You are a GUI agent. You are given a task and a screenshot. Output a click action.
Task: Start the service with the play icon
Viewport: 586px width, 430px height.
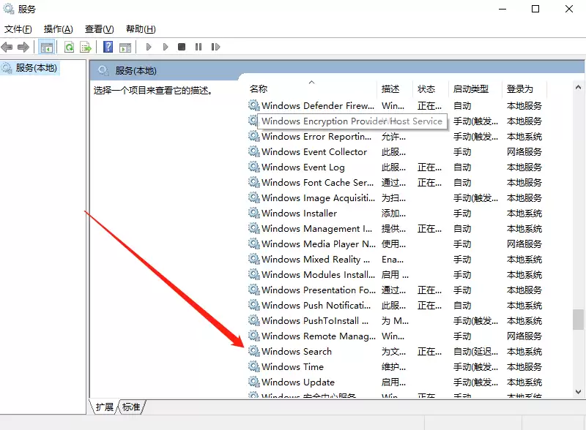tap(147, 46)
